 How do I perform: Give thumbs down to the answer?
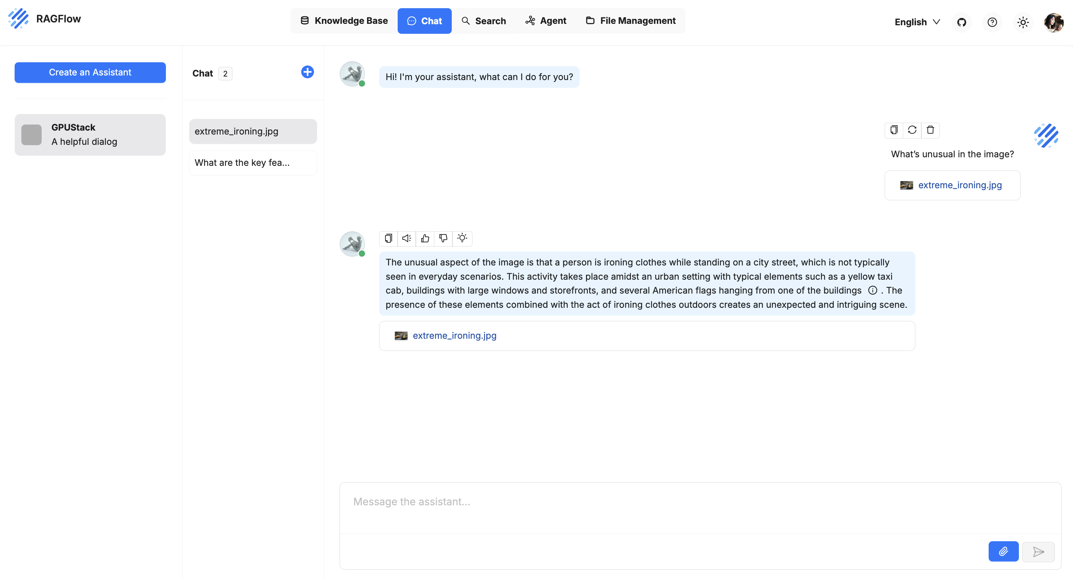coord(443,238)
